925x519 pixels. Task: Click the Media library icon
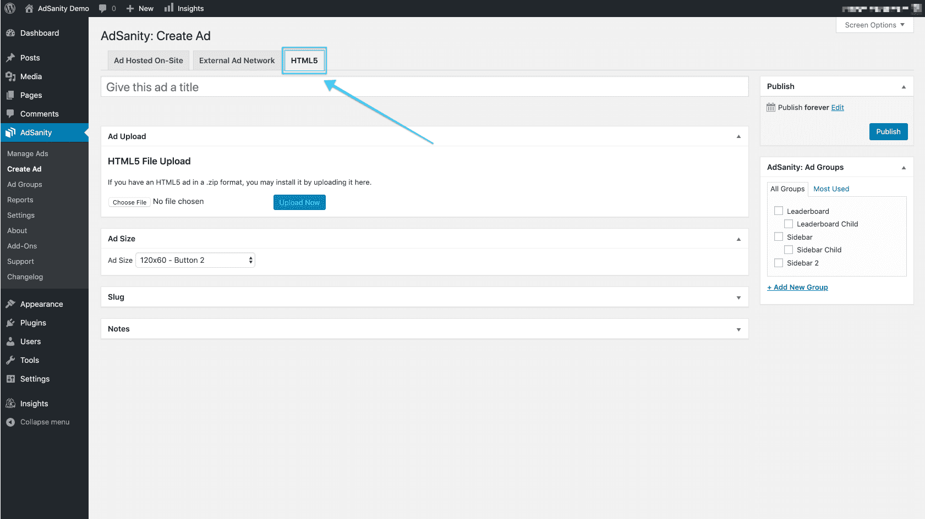point(10,76)
